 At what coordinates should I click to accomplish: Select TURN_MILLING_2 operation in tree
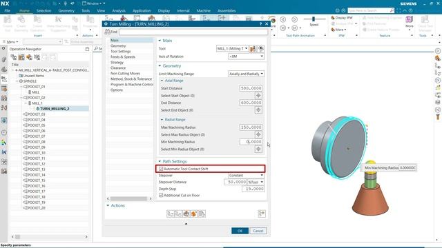click(55, 109)
